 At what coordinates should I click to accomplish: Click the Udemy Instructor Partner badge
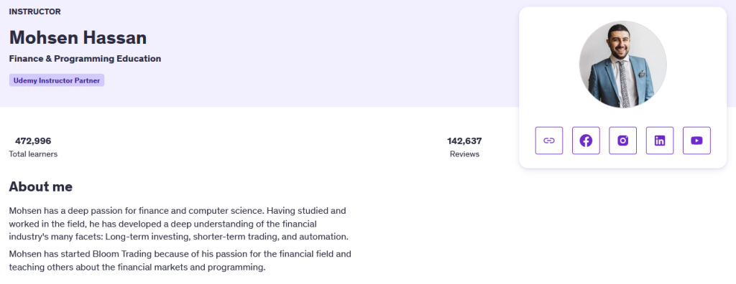pos(57,80)
